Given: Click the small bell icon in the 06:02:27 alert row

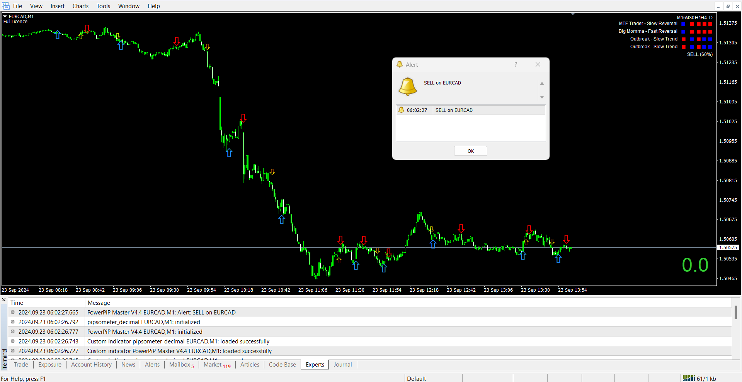Looking at the screenshot, I should pos(401,110).
